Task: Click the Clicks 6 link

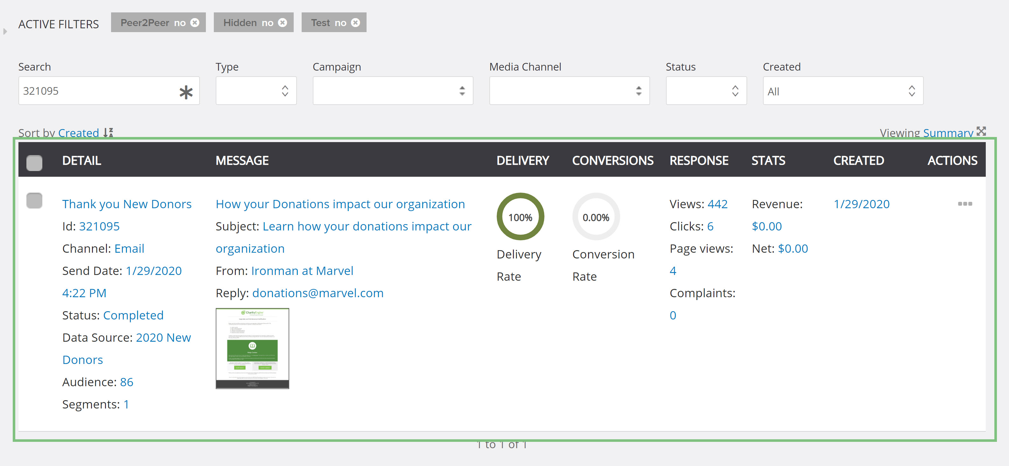Action: tap(710, 226)
